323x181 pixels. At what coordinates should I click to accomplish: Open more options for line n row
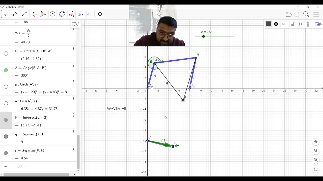(x=73, y=99)
